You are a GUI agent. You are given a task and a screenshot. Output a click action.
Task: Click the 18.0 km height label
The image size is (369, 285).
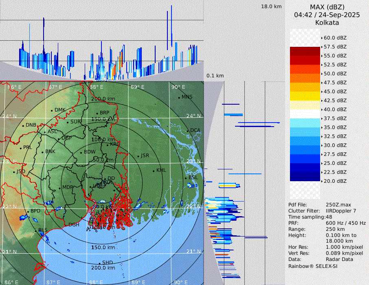tap(271, 7)
